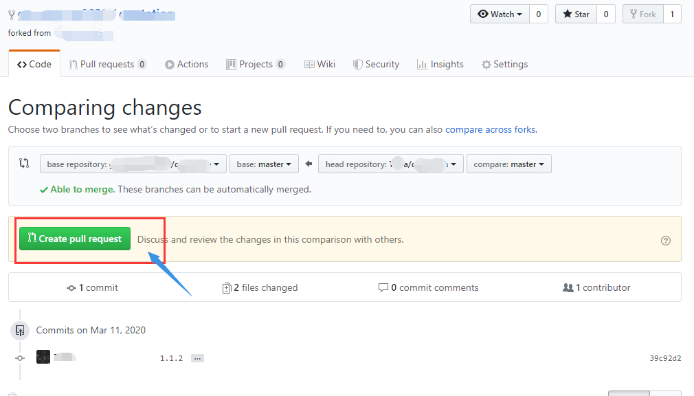View the Insights tab

440,64
